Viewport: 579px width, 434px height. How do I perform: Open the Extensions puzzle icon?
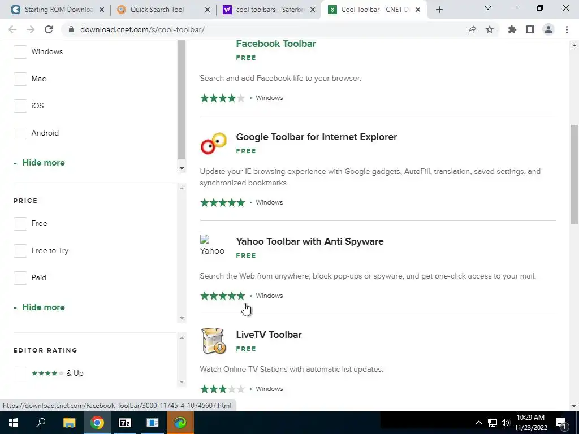tap(512, 29)
